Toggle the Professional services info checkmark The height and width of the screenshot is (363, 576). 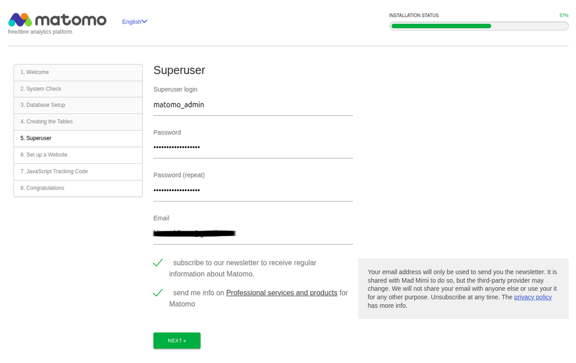158,293
